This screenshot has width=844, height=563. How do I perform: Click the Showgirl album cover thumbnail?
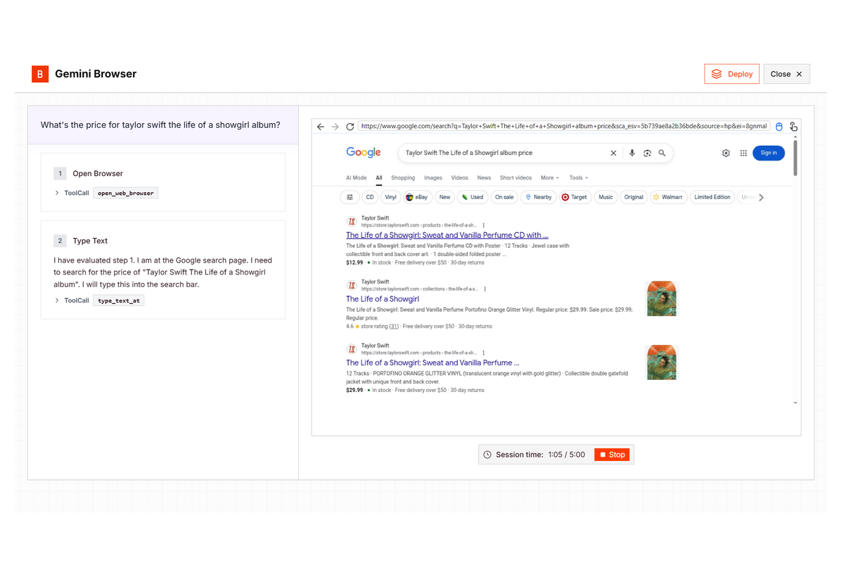pos(661,298)
